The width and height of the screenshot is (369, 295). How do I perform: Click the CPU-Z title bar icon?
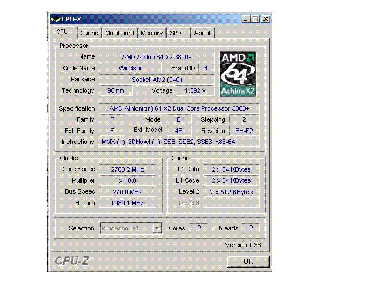55,19
